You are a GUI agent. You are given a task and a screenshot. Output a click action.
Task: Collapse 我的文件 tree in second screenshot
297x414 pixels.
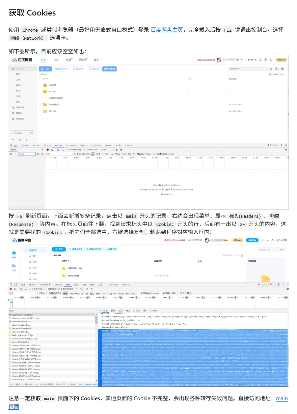click(25, 250)
